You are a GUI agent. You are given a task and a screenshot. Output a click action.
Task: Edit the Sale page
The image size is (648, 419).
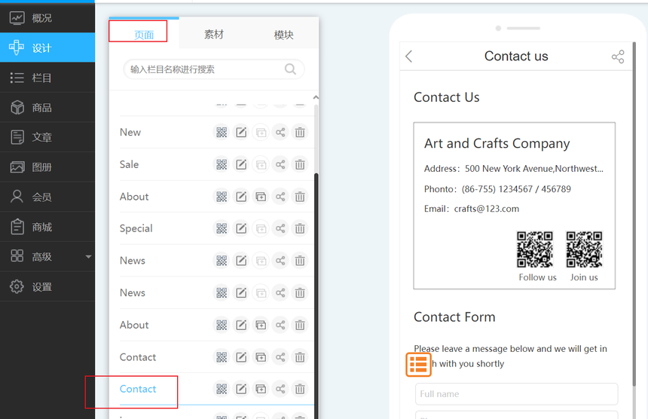241,164
